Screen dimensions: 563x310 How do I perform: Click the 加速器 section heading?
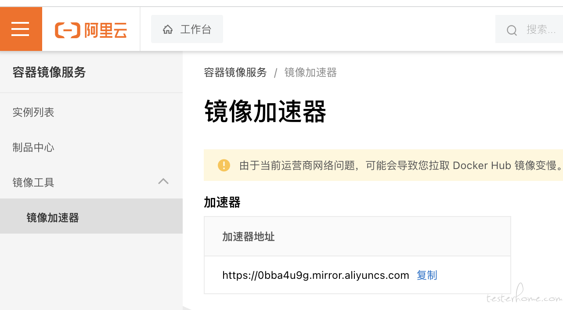click(x=222, y=202)
